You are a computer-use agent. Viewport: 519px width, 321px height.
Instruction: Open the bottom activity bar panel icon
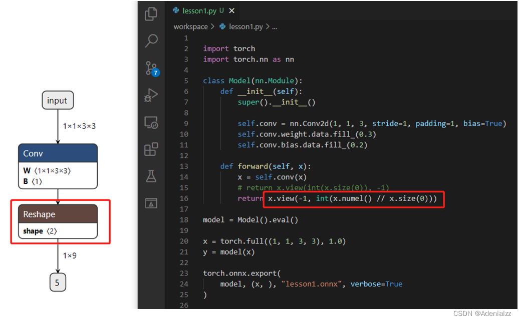click(151, 203)
